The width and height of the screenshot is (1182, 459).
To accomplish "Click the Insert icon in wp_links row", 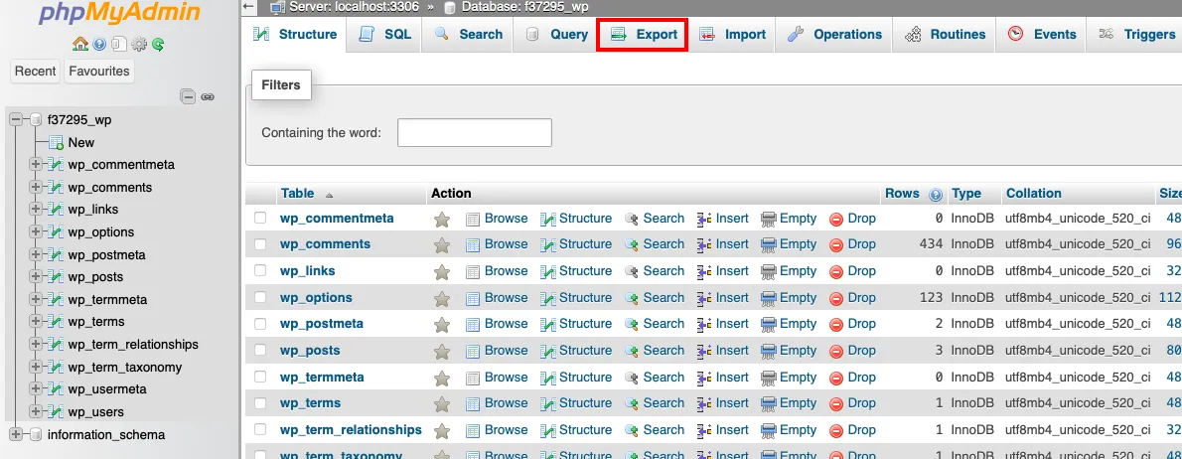I will pyautogui.click(x=704, y=271).
